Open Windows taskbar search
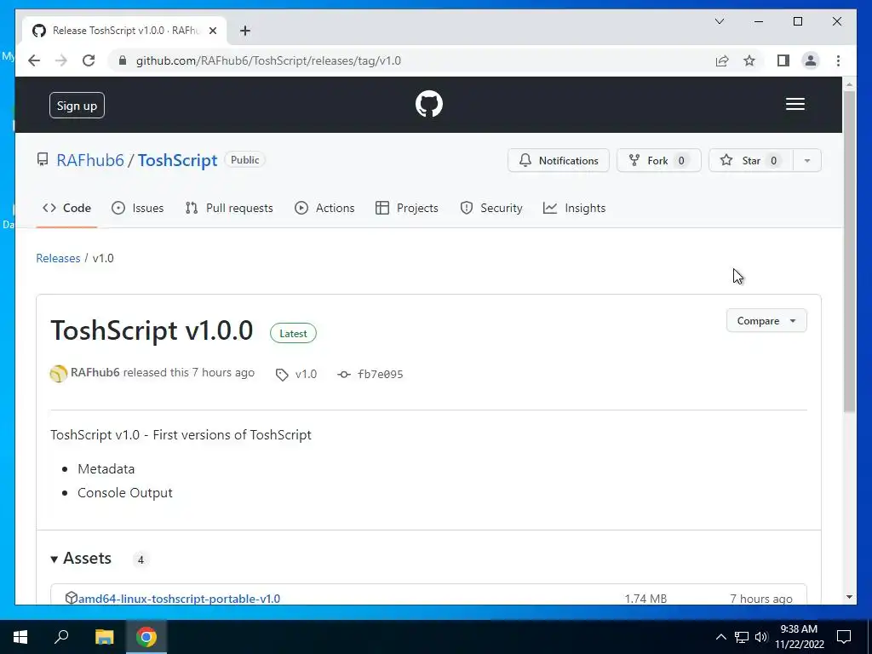The width and height of the screenshot is (872, 654). point(61,637)
